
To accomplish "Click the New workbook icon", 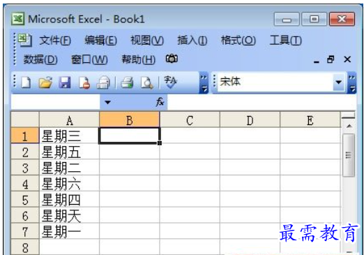I will click(x=26, y=82).
